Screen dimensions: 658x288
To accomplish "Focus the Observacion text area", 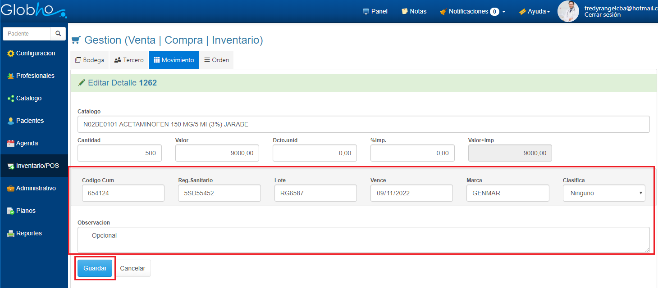I will (x=363, y=240).
